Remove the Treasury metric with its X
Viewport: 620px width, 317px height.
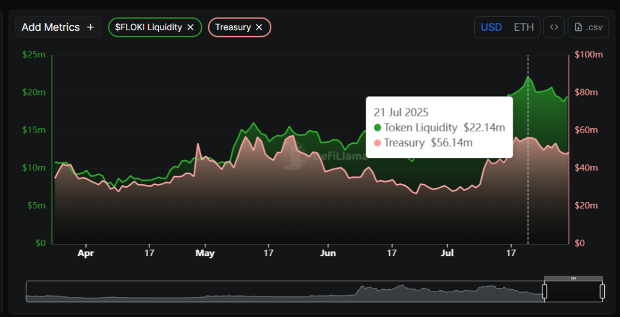tap(259, 27)
